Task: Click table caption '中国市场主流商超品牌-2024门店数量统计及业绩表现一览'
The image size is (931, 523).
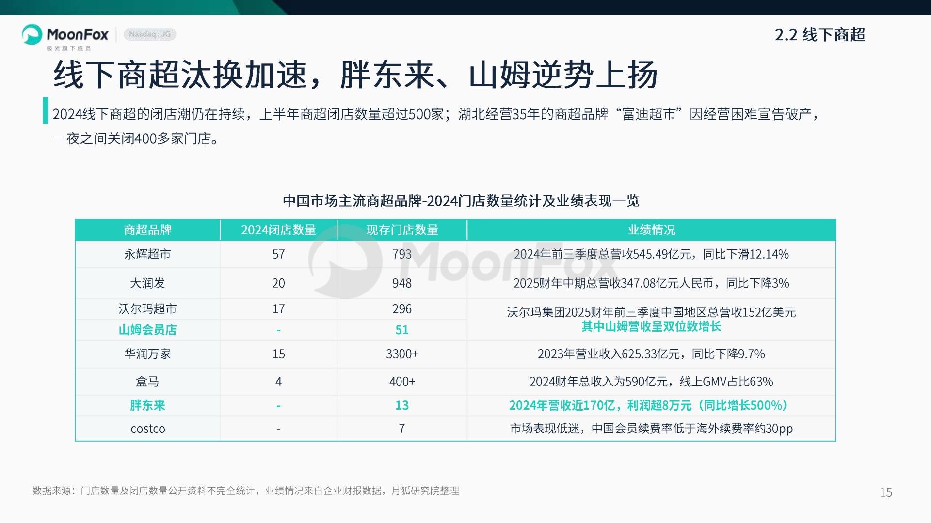Action: pos(461,200)
